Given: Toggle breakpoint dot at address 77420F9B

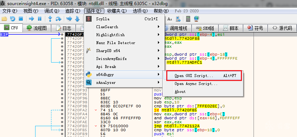Looking at the screenshot, I should pos(62,106).
